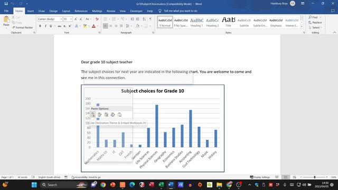The image size is (338, 190).
Task: Open Chrome from the Windows taskbar
Action: pyautogui.click(x=103, y=185)
